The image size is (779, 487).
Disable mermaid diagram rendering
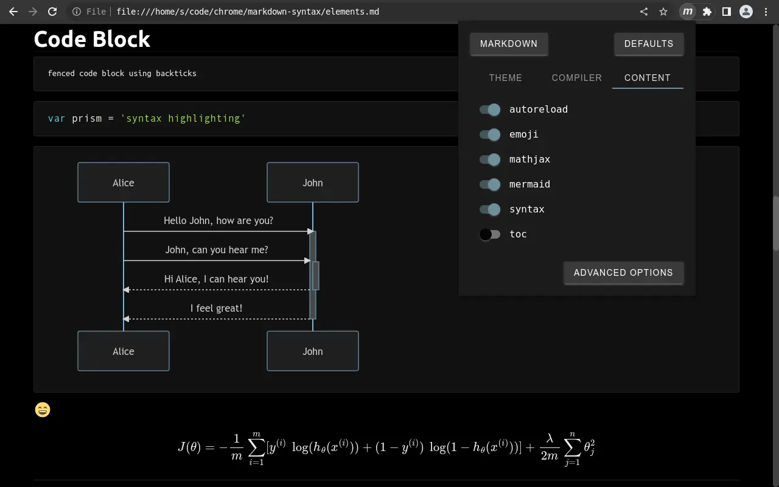click(x=490, y=184)
